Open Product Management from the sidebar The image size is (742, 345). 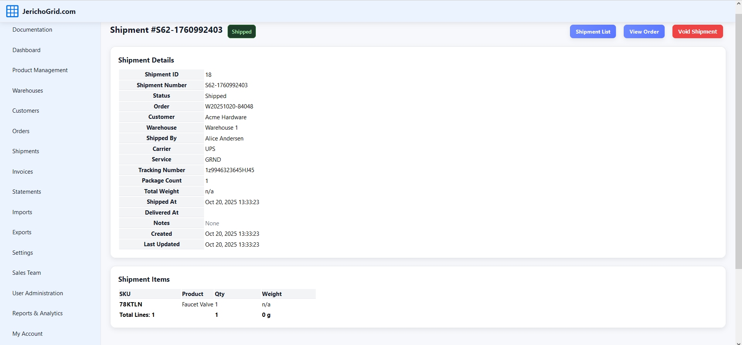tap(40, 70)
